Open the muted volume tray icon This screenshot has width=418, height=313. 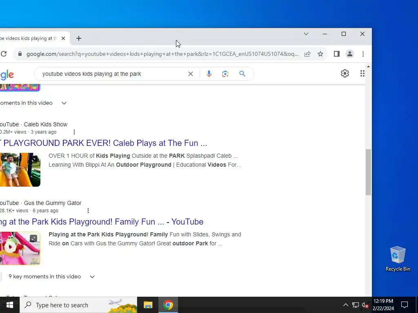click(x=365, y=305)
